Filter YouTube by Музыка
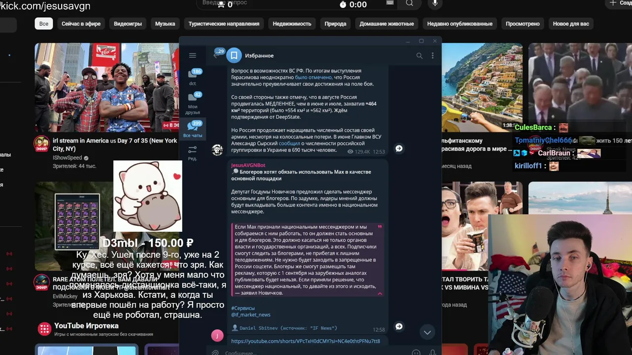 coord(165,24)
